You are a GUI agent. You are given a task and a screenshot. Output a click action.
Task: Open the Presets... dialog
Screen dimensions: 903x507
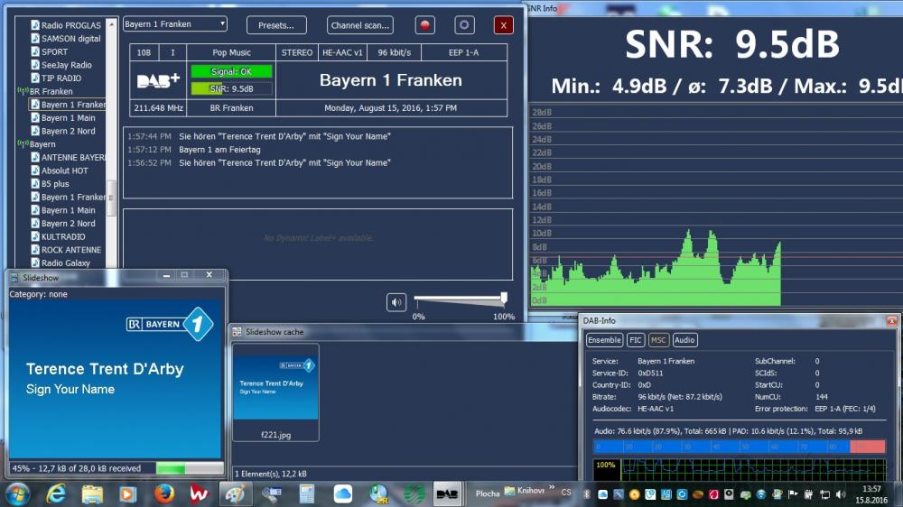tap(276, 25)
